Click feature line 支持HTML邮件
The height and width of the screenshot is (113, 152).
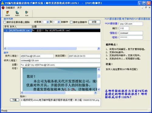click(115, 52)
